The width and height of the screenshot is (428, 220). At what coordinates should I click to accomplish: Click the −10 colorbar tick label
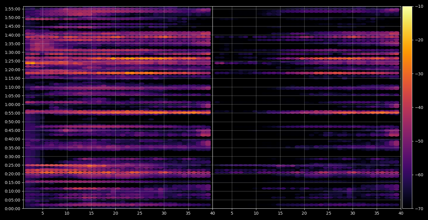(419, 6)
